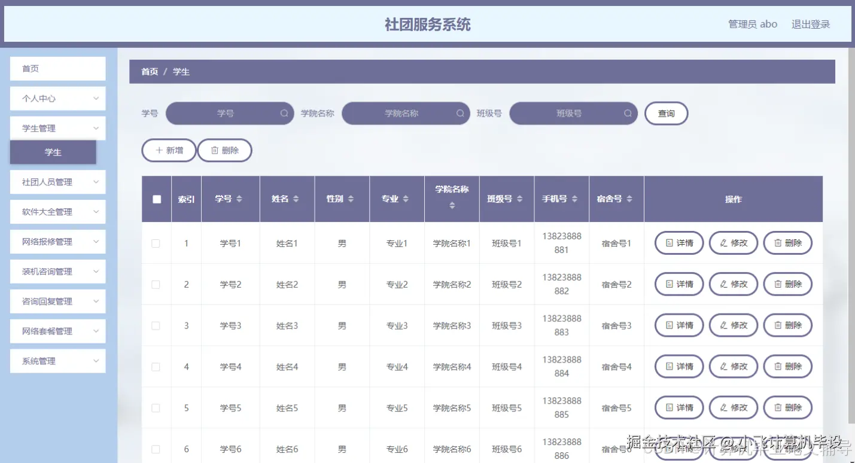Click 删除 for the 学号3 row

pyautogui.click(x=788, y=325)
